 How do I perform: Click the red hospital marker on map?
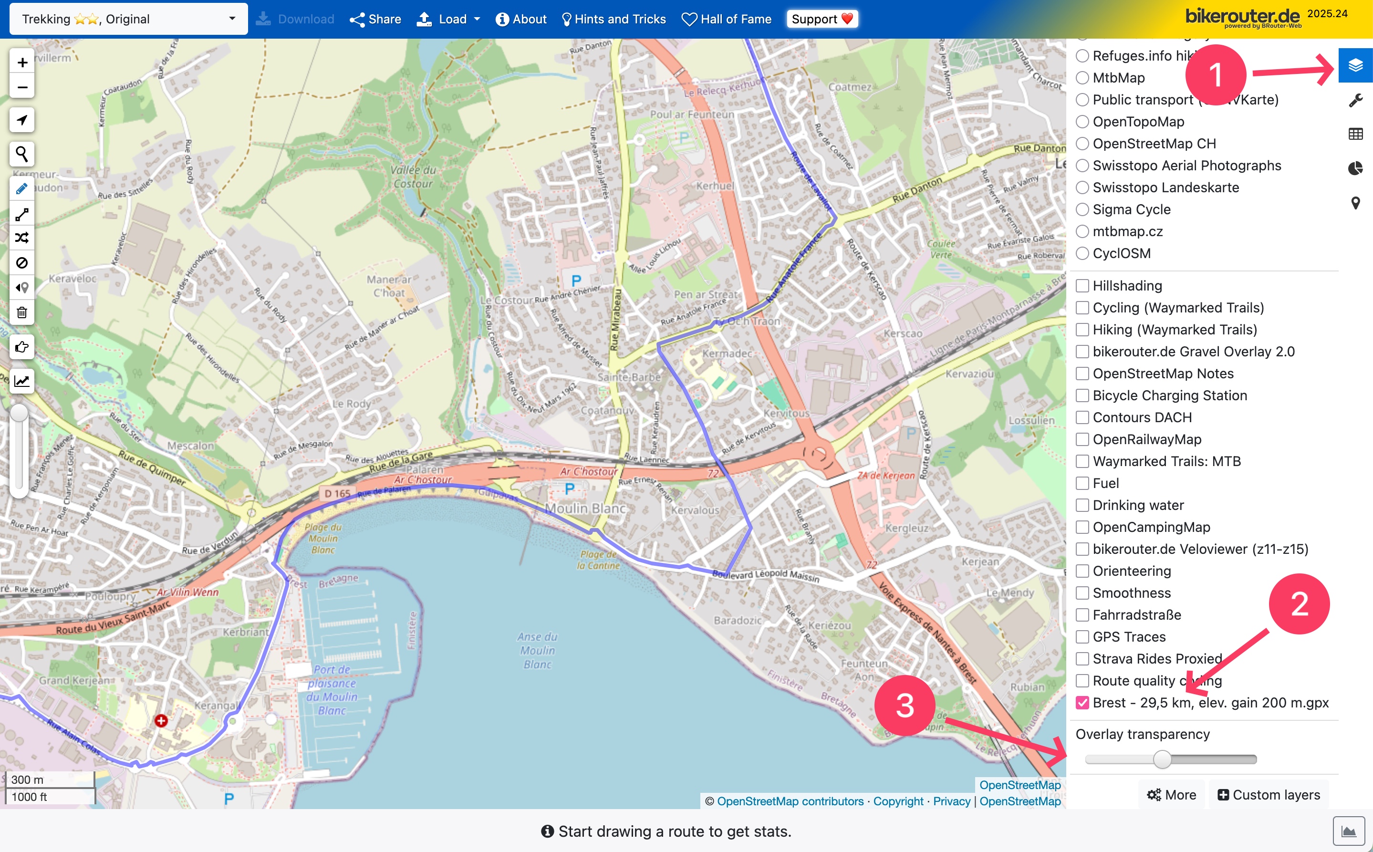(x=161, y=721)
